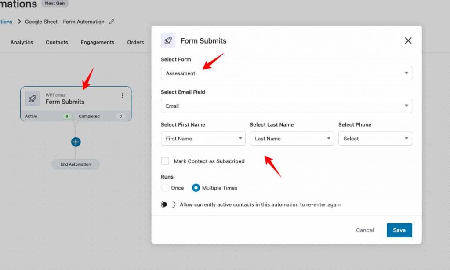This screenshot has width=450, height=270.
Task: Save the Form Submits settings
Action: coord(399,230)
